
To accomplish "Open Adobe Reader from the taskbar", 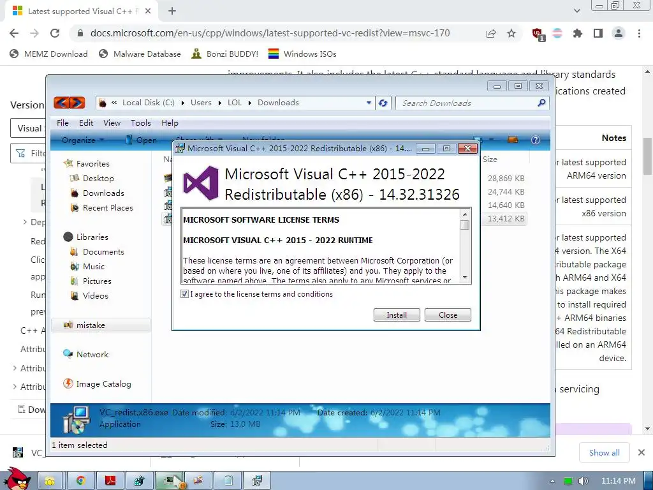I will point(110,481).
